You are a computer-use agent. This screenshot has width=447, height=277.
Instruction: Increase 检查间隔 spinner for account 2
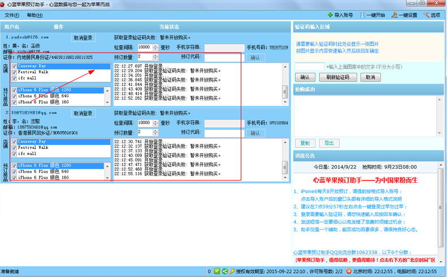coord(155,121)
